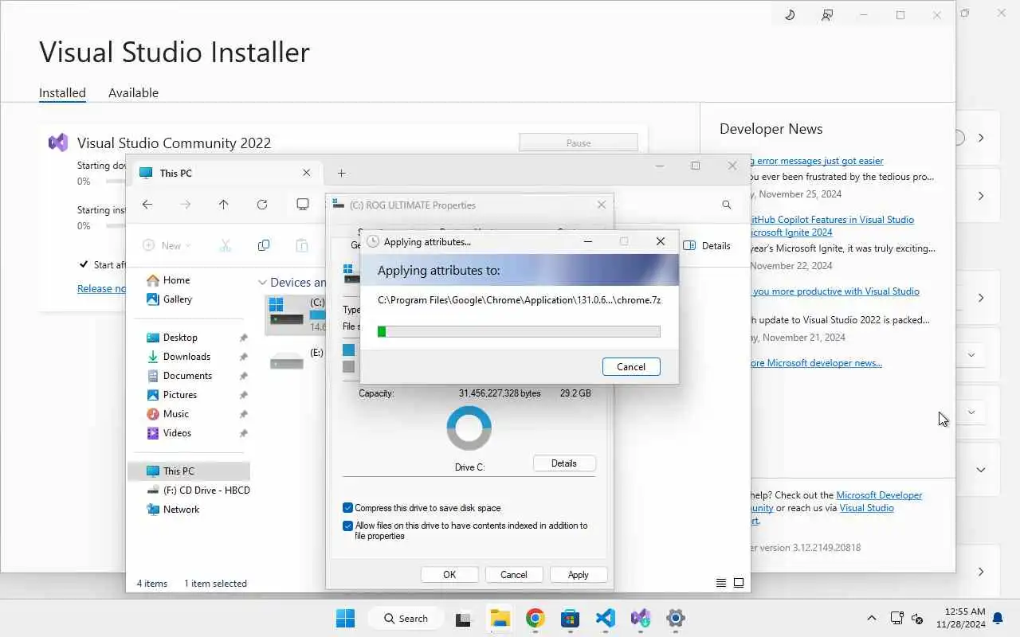Open Gallery in Explorer sidebar

tap(178, 299)
